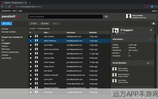Screen dimensions: 158x99
Task: Click the search passwords input field
Action: [66, 17]
